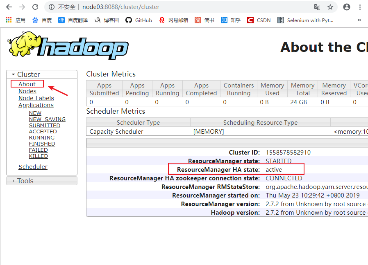Show ACCEPTED applications
This screenshot has width=368, height=265.
43,131
